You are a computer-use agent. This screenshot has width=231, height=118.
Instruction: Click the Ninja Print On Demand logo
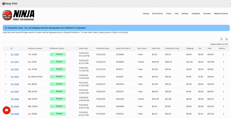tap(18, 15)
